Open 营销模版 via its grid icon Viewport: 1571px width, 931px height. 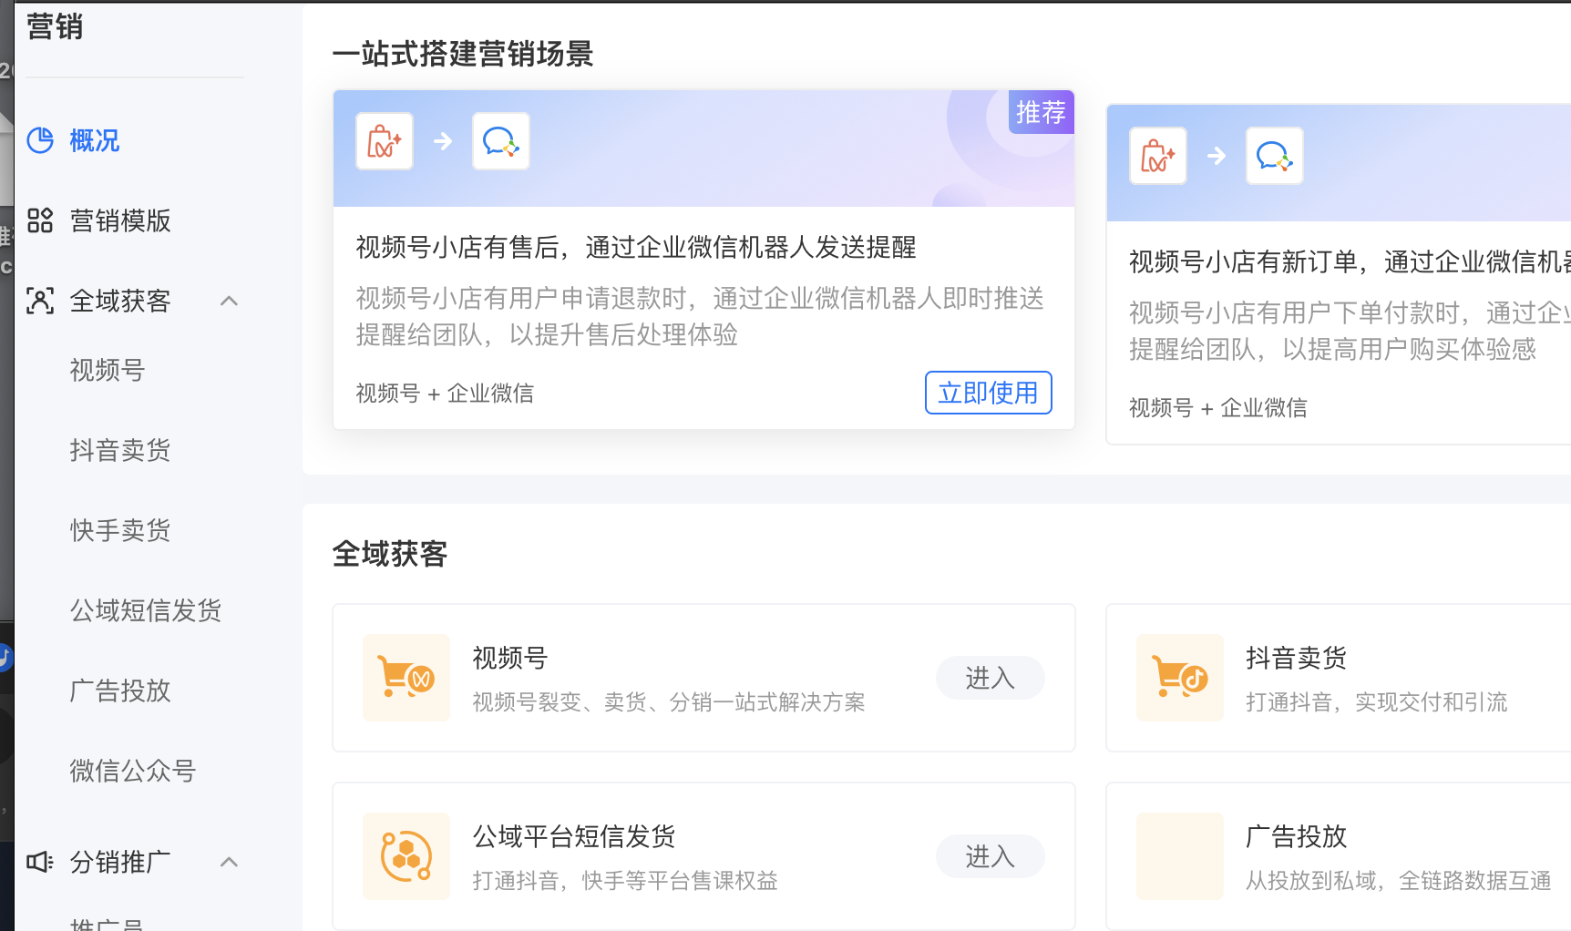40,220
